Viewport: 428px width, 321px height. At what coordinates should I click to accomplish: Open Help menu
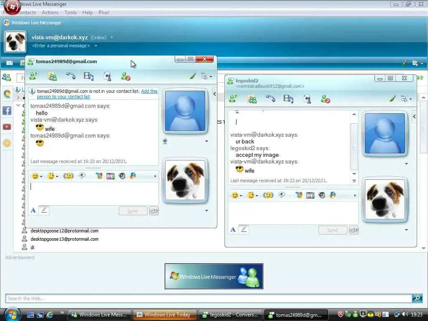pyautogui.click(x=88, y=13)
